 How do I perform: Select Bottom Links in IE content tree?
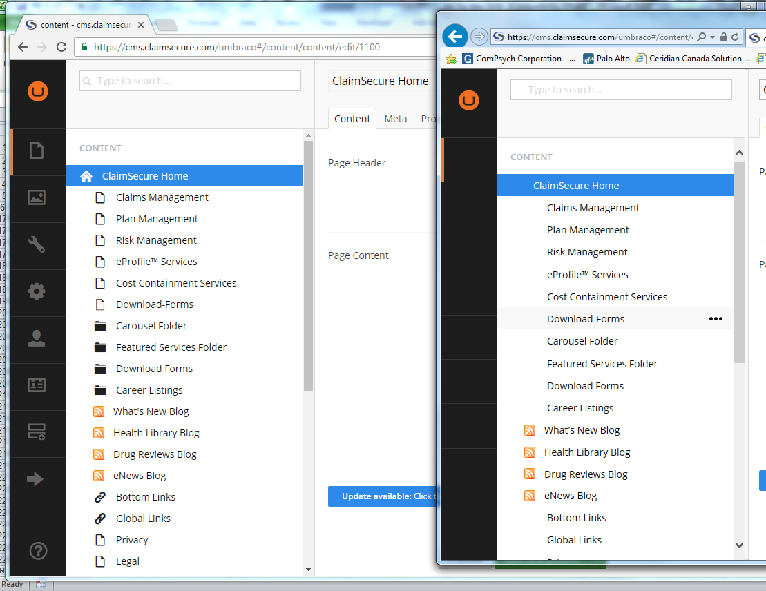point(577,518)
